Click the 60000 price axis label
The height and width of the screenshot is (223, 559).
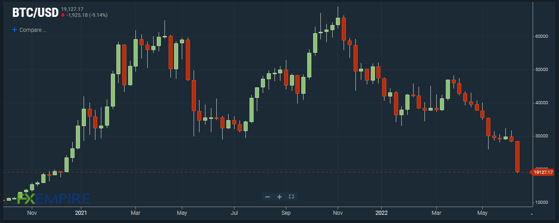point(541,36)
